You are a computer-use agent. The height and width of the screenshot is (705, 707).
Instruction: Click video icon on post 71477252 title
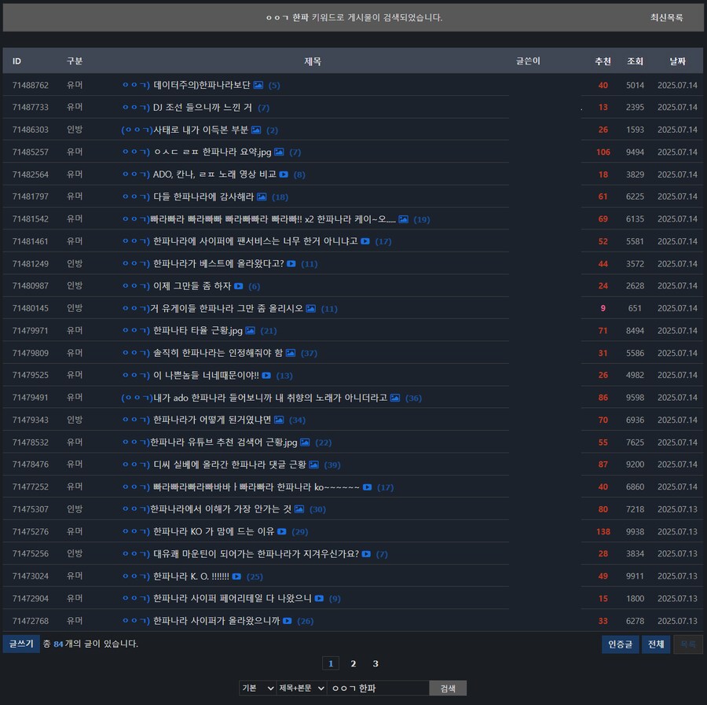coord(368,487)
